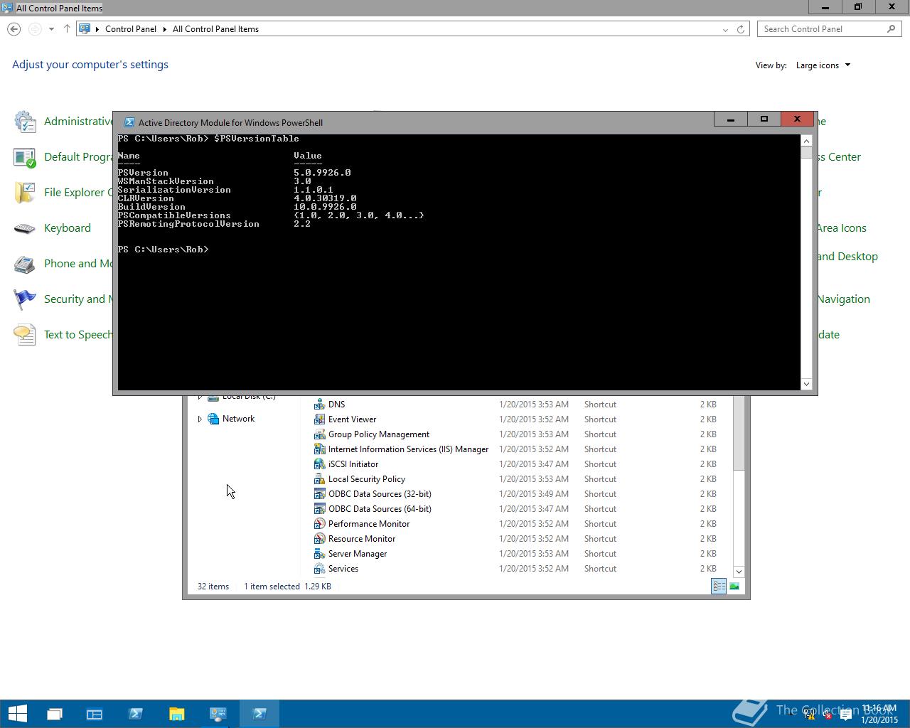This screenshot has width=910, height=728.
Task: Open the View by Large icons dropdown
Action: (823, 65)
